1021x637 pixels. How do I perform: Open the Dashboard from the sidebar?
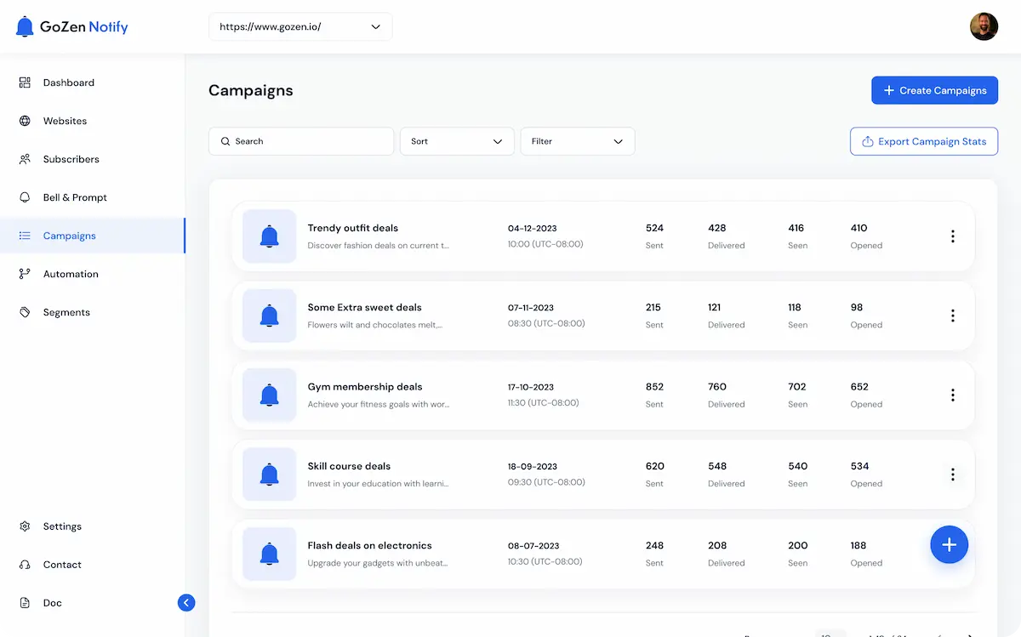point(68,82)
